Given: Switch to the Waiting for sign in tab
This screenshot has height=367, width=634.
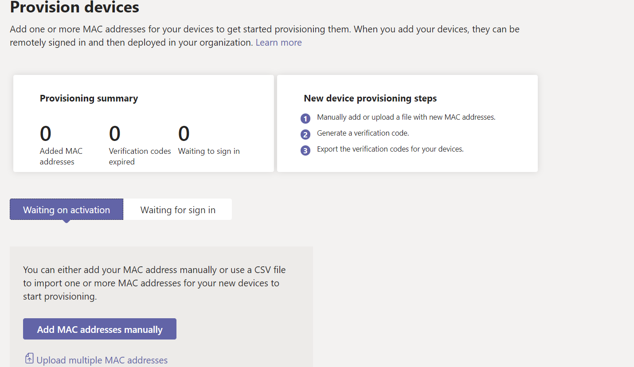Looking at the screenshot, I should (x=178, y=210).
